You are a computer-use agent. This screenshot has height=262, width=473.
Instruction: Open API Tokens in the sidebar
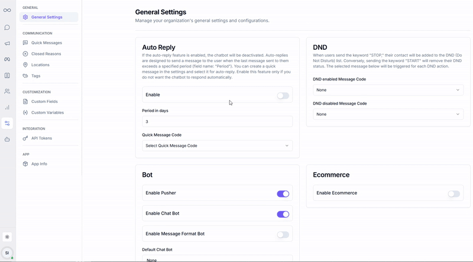[41, 138]
